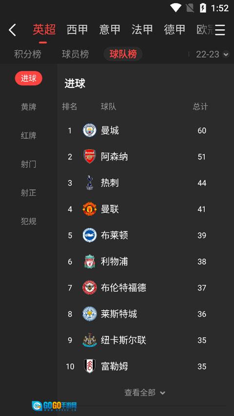Select 犯规 in the stat sidebar

click(x=28, y=221)
